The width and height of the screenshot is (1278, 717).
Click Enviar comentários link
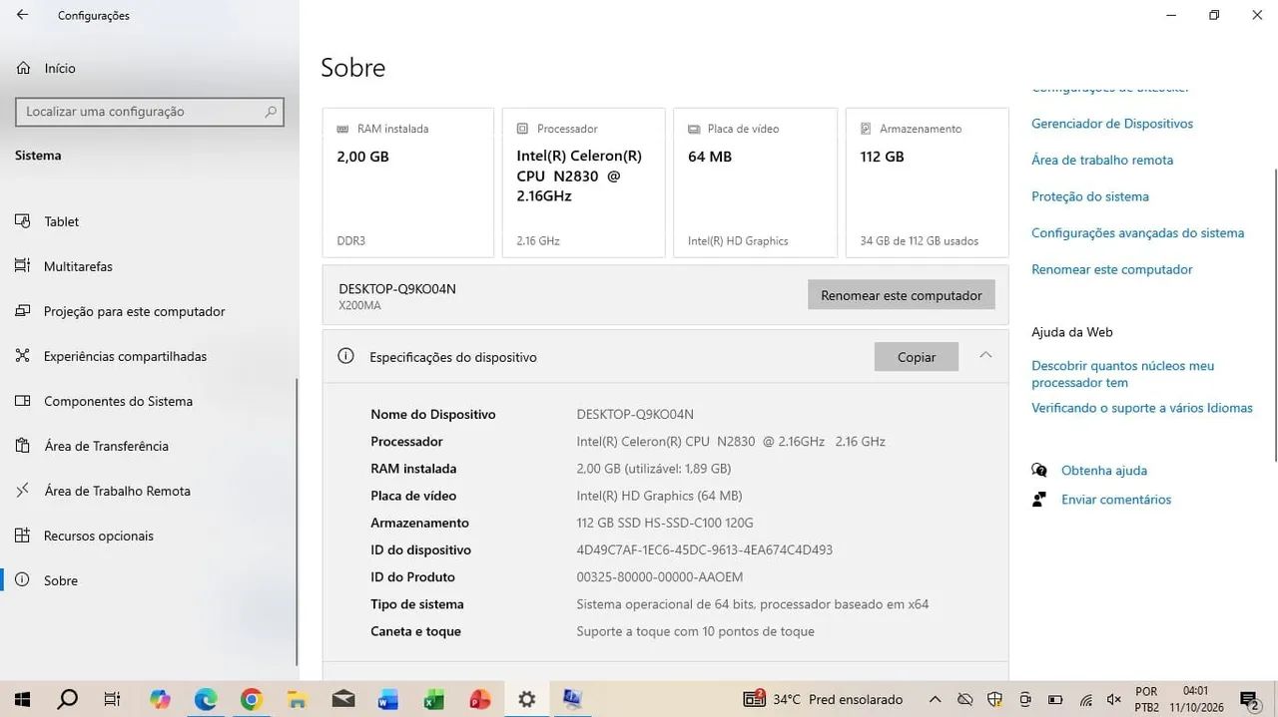pos(1116,500)
